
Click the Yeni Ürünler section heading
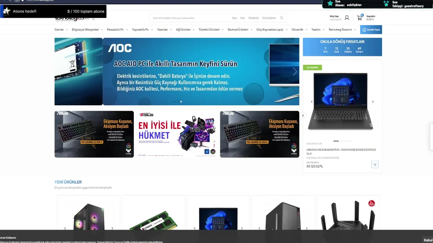pyautogui.click(x=68, y=182)
